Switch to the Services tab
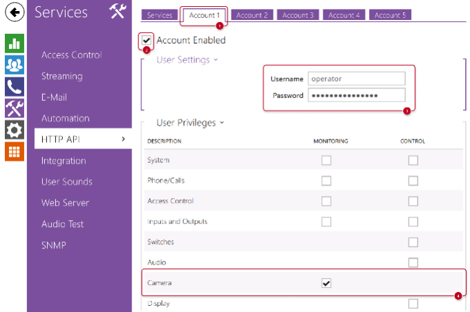 (x=160, y=14)
